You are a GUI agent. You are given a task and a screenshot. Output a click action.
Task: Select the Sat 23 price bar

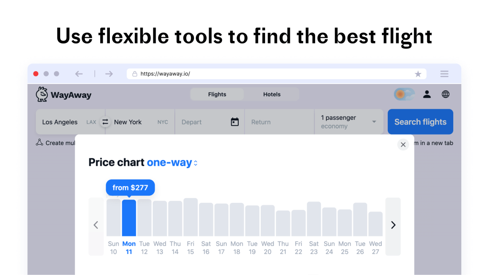[314, 219]
